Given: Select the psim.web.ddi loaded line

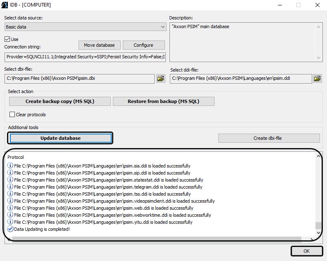Looking at the screenshot, I should tap(104, 208).
